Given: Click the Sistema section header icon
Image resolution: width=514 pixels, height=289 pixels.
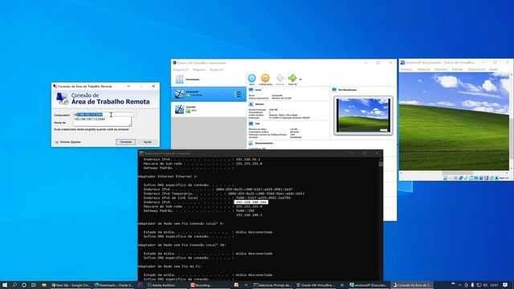Looking at the screenshot, I should [251, 104].
